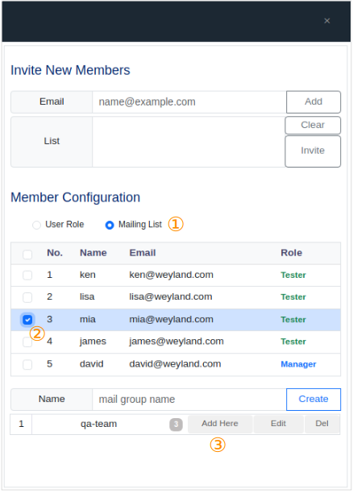353x493 pixels.
Task: Check the box for james
Action: (27, 342)
